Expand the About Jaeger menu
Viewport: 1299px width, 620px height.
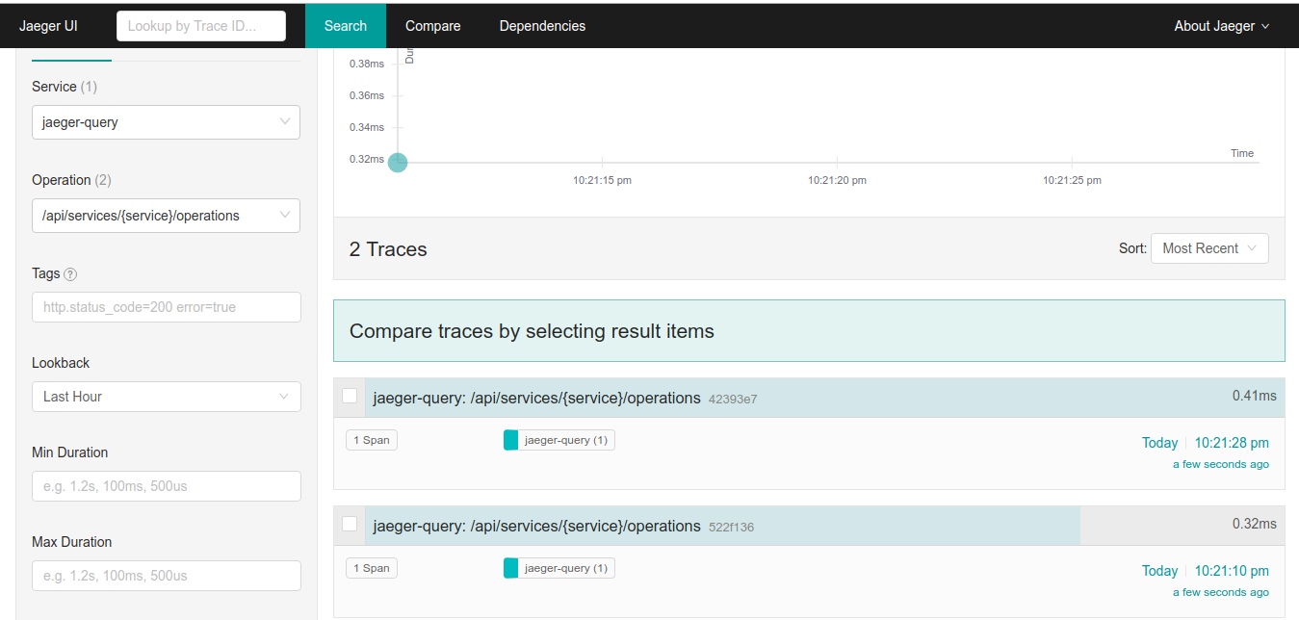pos(1221,26)
